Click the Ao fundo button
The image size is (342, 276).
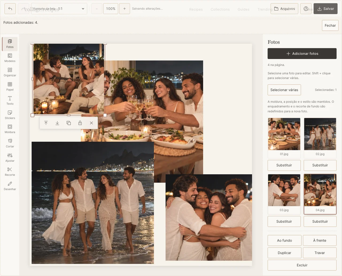point(285,240)
